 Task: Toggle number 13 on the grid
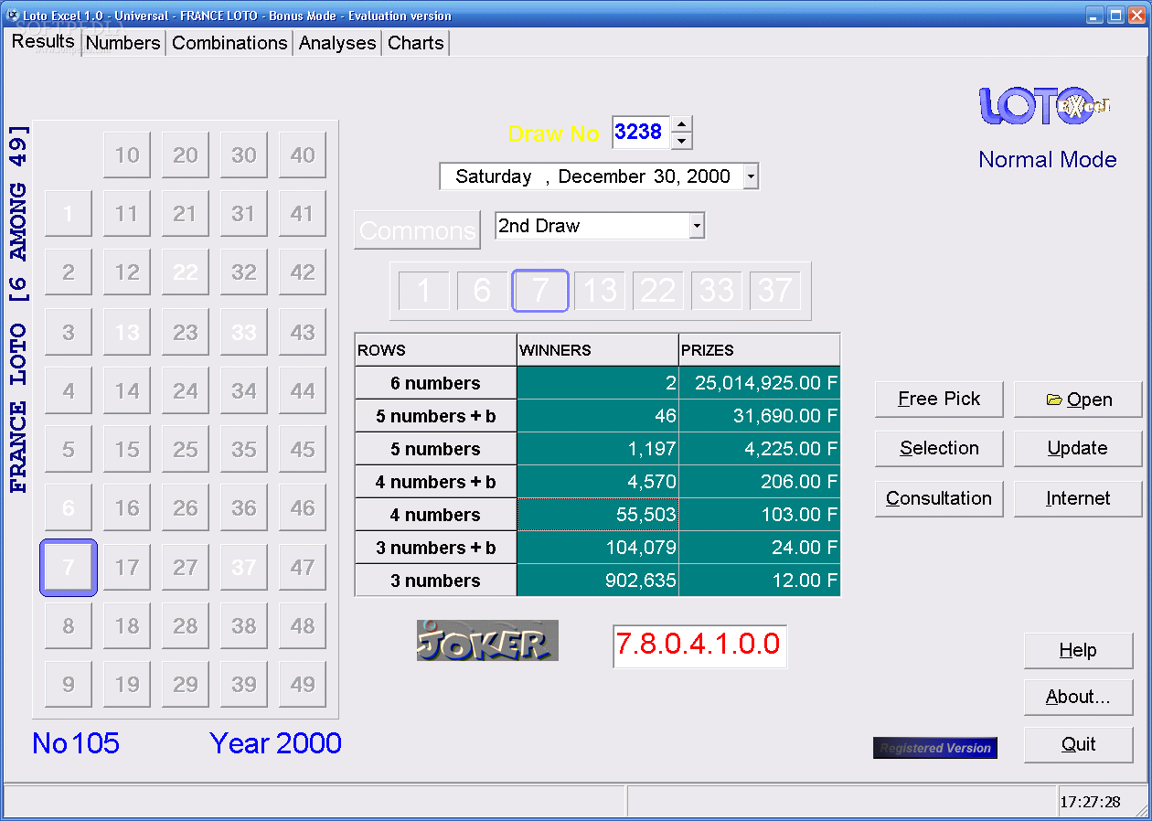[127, 332]
